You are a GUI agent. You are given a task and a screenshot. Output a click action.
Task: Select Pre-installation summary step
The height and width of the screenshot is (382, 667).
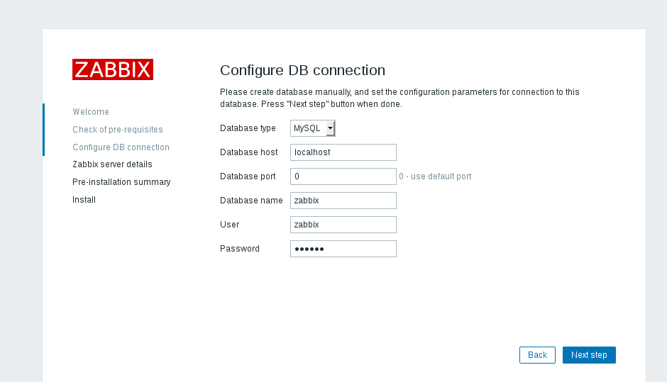[121, 182]
